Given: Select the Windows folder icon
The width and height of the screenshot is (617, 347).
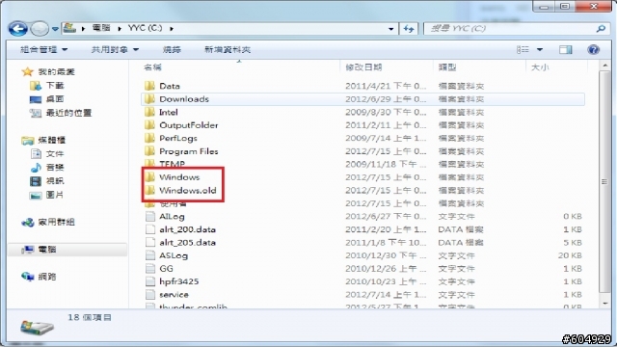Looking at the screenshot, I should click(x=149, y=177).
